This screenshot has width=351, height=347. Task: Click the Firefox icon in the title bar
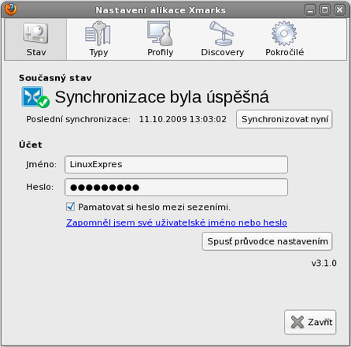11,9
